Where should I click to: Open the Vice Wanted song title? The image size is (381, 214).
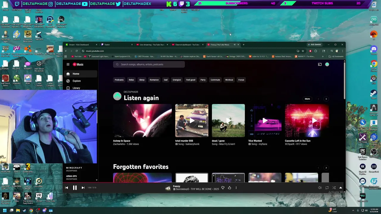255,141
